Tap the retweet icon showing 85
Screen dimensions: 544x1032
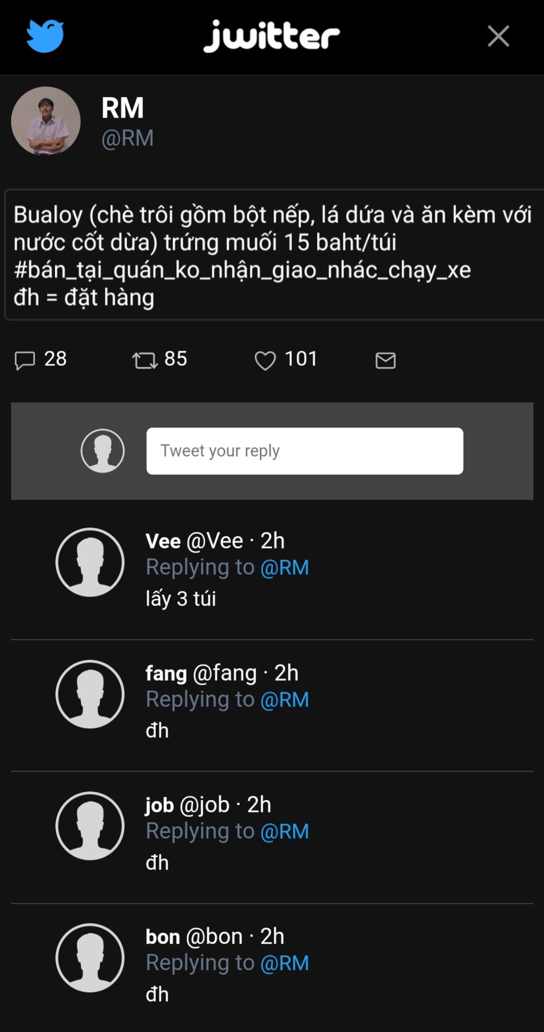[x=145, y=360]
